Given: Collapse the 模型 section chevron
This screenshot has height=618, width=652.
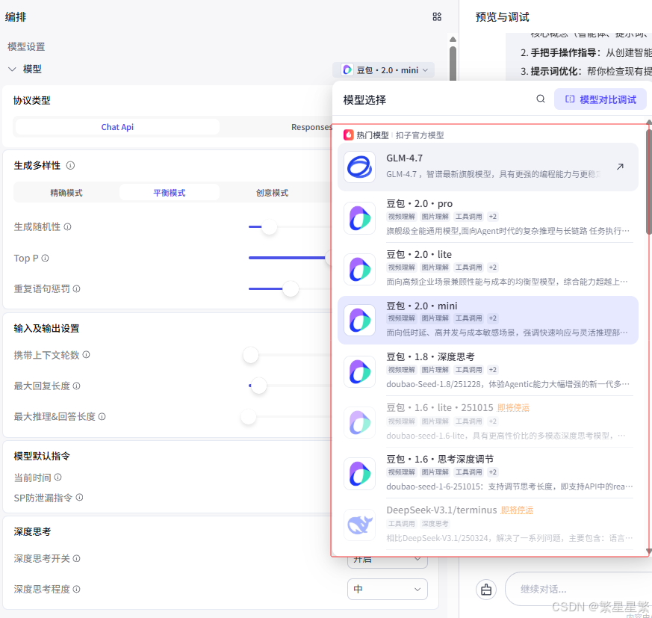Looking at the screenshot, I should pos(12,69).
